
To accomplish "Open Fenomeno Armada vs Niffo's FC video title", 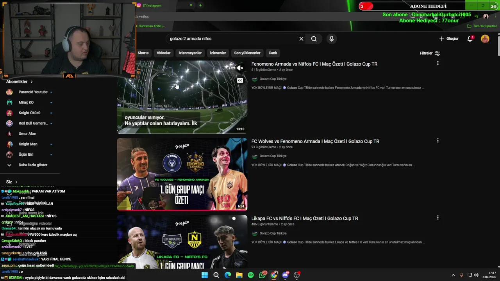I will (x=314, y=64).
